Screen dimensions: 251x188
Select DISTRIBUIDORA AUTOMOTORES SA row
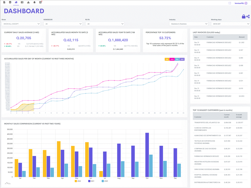click(x=220, y=183)
